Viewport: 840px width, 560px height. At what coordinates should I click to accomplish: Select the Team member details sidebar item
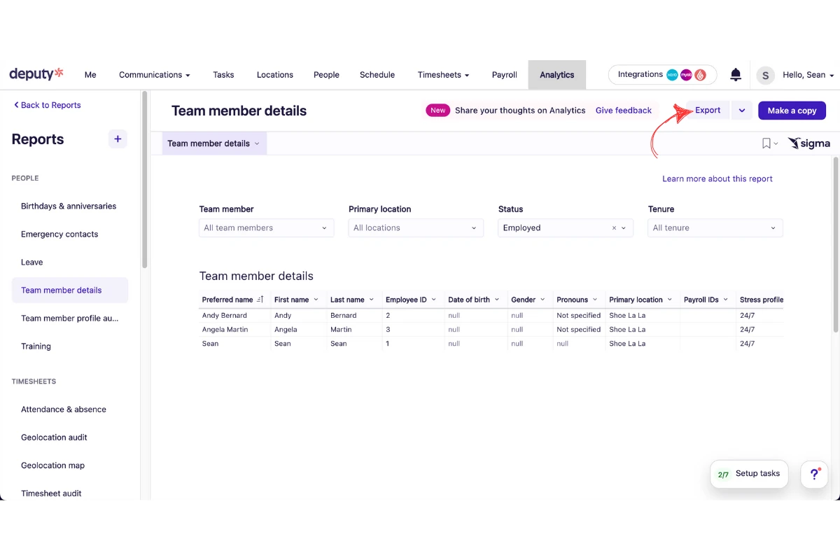70,290
